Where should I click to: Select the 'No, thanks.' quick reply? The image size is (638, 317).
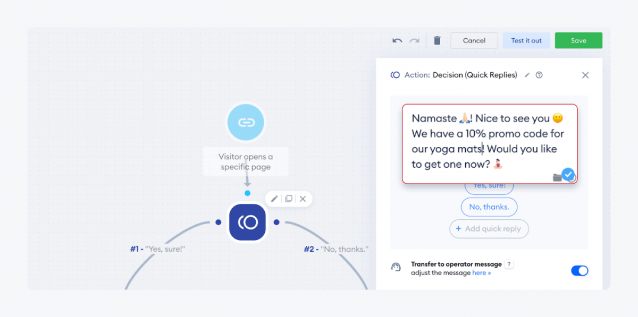[x=489, y=207]
